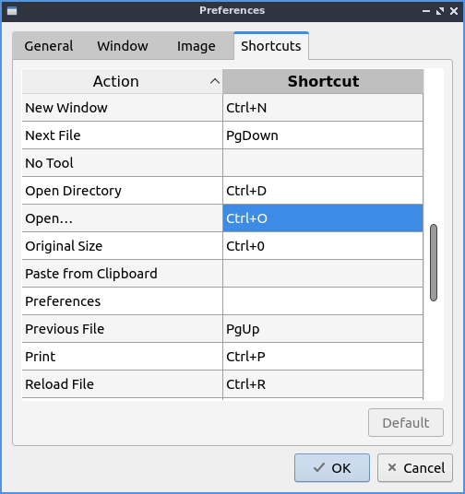Select the empty shortcut cell for No Tool
465x494 pixels.
[323, 163]
